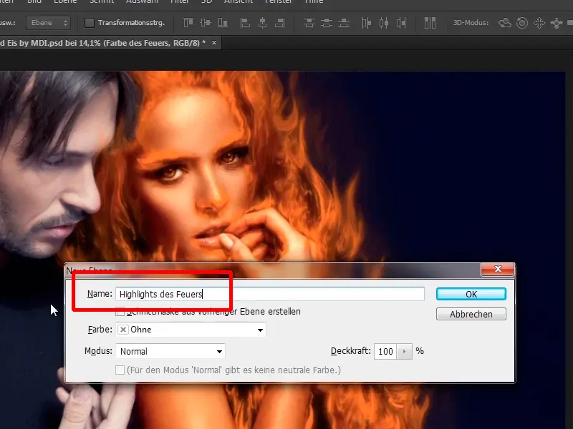Distribute top edges icon
Viewport: 573px width, 429px height.
coord(309,23)
